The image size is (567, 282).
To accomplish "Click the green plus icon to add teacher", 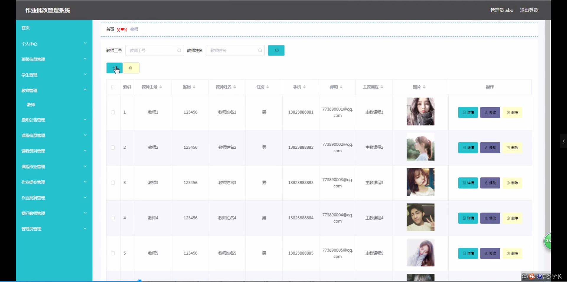I will (115, 68).
